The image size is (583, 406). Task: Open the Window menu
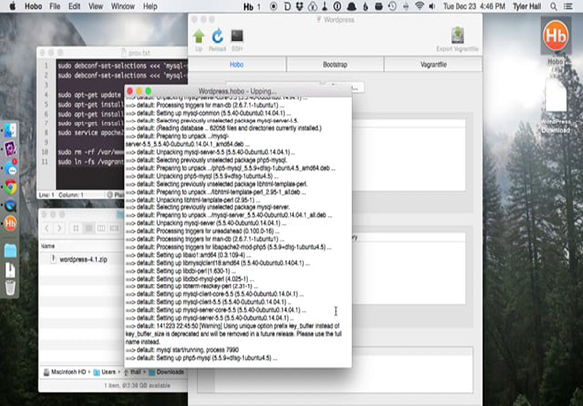123,6
